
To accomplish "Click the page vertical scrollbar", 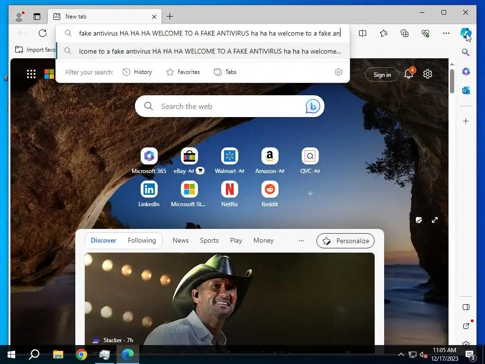I will (452, 81).
